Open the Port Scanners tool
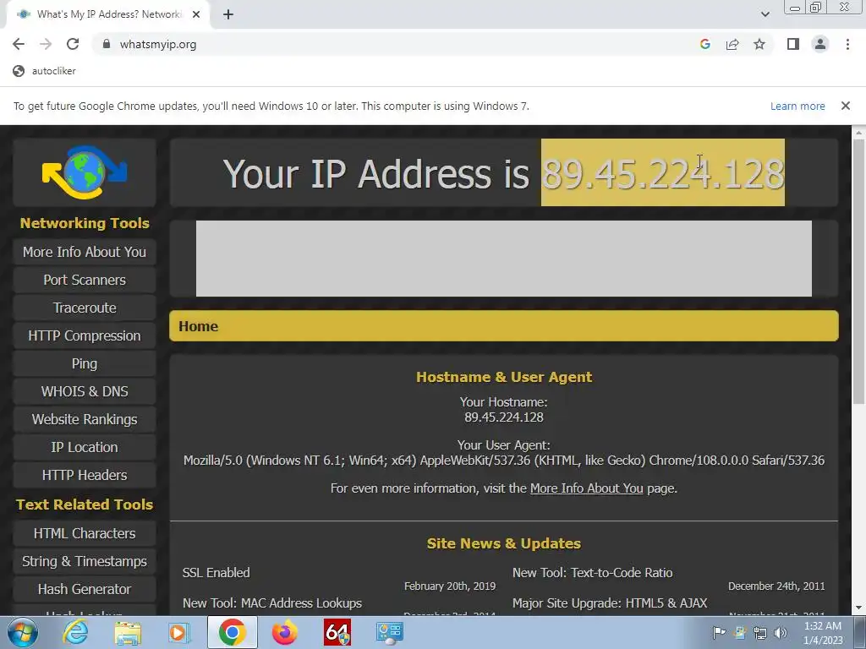The height and width of the screenshot is (649, 866). pos(85,280)
